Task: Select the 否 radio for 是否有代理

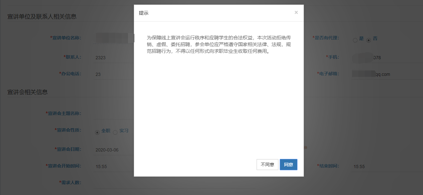Action: point(369,40)
